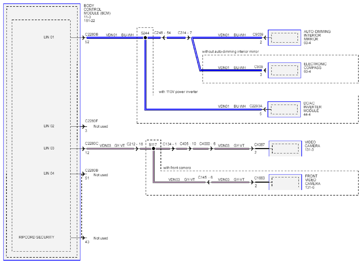Click the C248 - 54 connector label
Image resolution: width=362 pixels, height=264 pixels.
pos(162,33)
